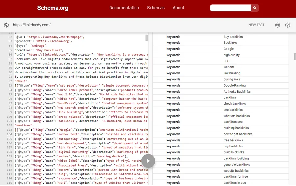Click the https://linkdaddy.com/ URL text

(x=32, y=25)
